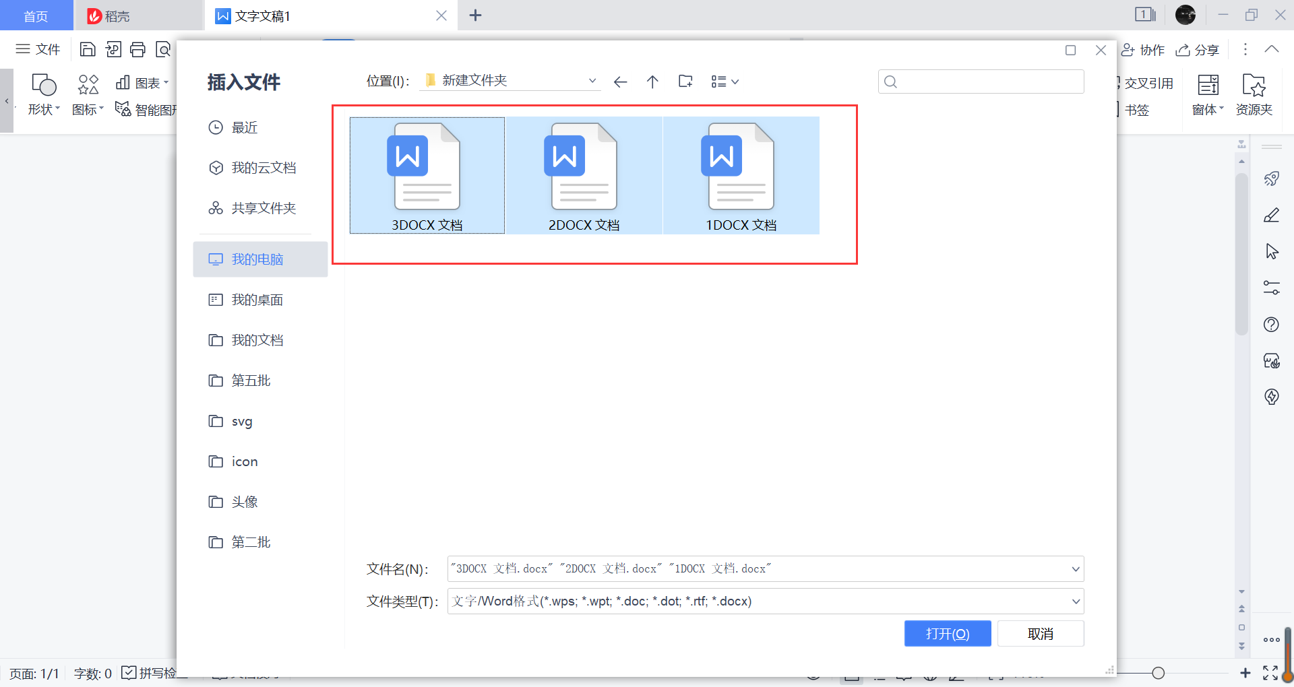Add a new tab with plus
The width and height of the screenshot is (1294, 687).
tap(475, 15)
